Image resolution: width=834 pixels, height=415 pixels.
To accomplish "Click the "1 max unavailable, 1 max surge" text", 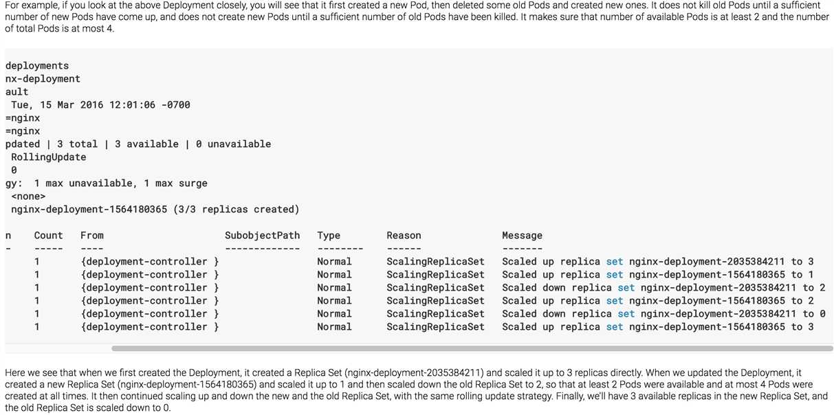I will tap(120, 183).
